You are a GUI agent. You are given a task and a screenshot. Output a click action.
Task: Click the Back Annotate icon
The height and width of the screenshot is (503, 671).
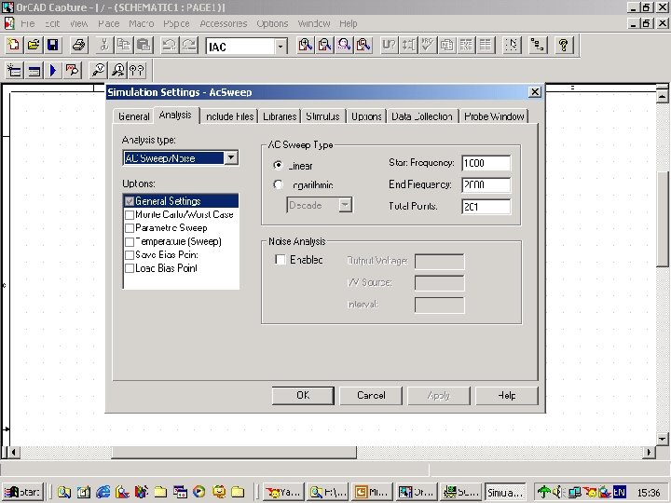(409, 45)
